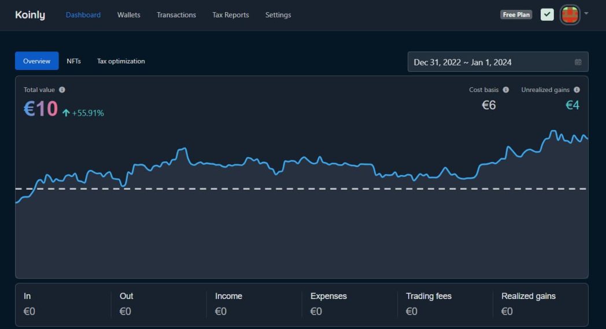This screenshot has width=606, height=329.
Task: Open the calendar icon in date field
Action: pos(578,62)
